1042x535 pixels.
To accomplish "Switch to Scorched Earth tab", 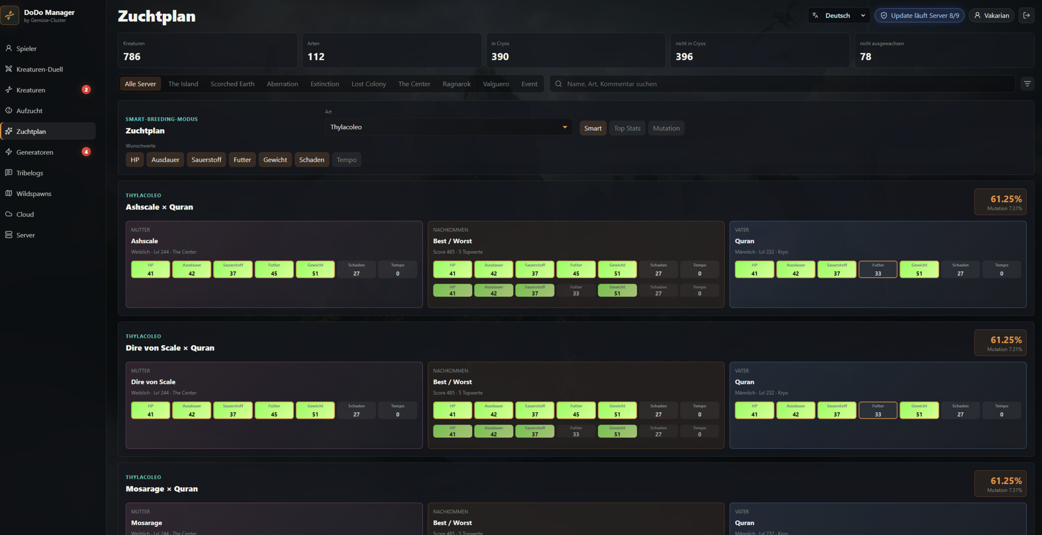I will [233, 84].
